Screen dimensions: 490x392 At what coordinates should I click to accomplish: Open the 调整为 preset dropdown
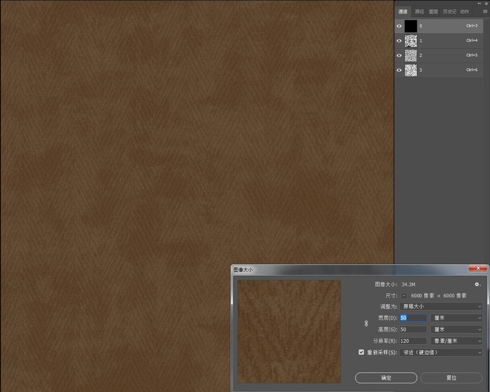click(x=440, y=307)
